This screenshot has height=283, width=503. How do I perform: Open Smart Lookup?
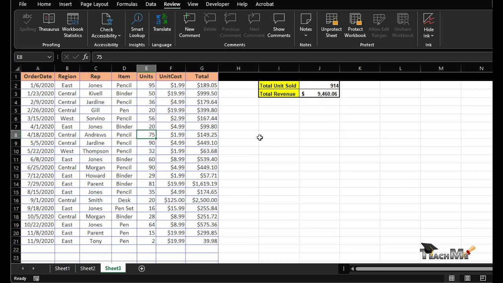coord(137,26)
